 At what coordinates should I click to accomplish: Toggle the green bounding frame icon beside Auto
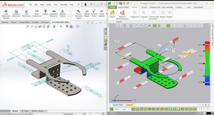(112, 109)
